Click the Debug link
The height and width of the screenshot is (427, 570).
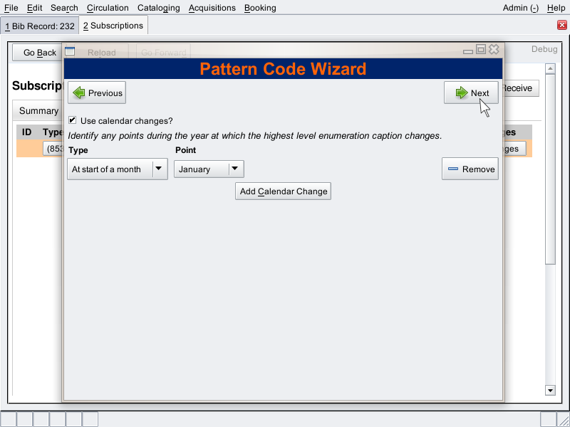click(544, 49)
